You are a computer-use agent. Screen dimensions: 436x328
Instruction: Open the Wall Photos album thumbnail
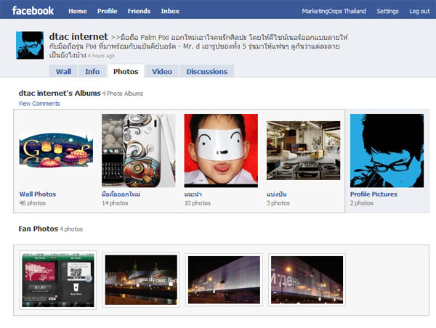click(x=56, y=150)
